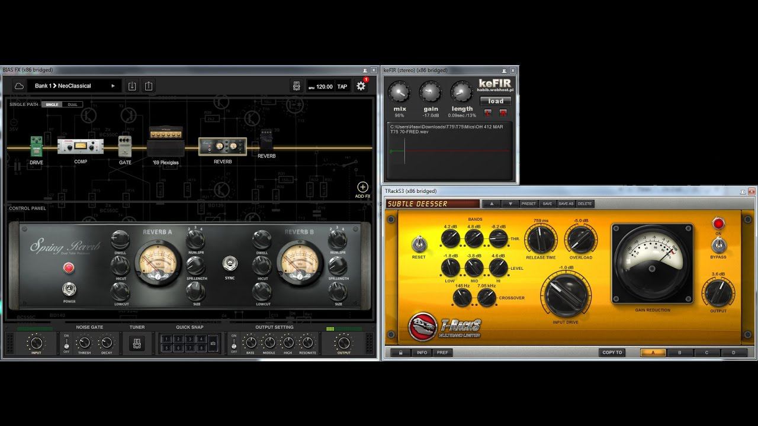Select T-RackS snapshot D

[x=733, y=353]
